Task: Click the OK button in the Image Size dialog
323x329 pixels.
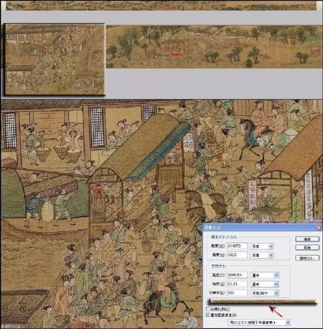Action: point(307,239)
